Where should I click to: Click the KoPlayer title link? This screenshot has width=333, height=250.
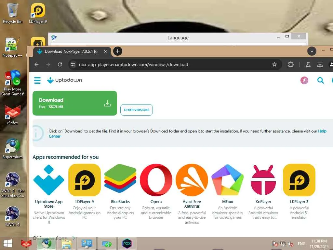tap(263, 202)
